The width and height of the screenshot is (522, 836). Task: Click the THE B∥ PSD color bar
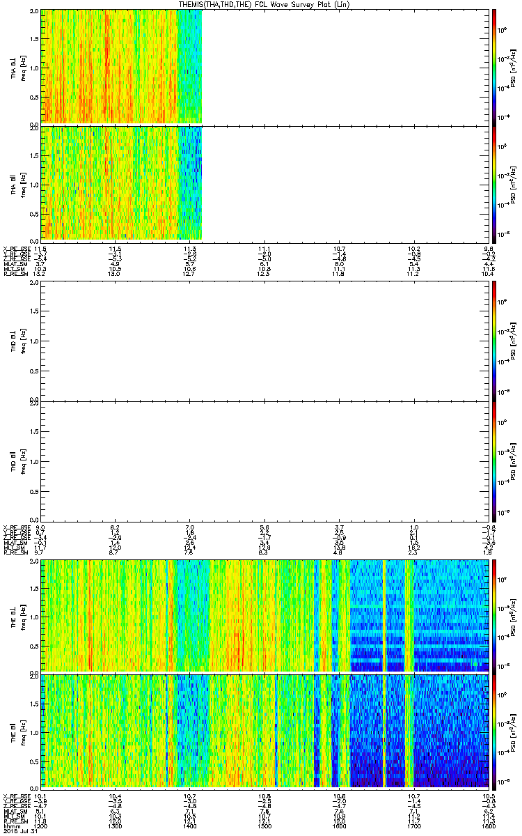point(494,732)
